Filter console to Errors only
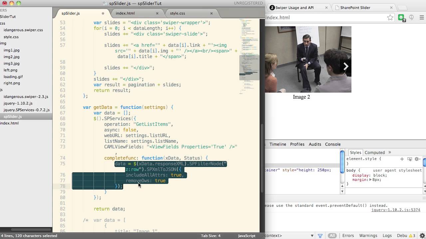This screenshot has width=426, height=239. click(348, 236)
